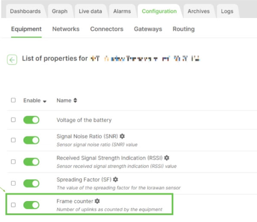Screen dimensions: 257x222
Task: Switch to the Dashboards tab
Action: pos(25,11)
